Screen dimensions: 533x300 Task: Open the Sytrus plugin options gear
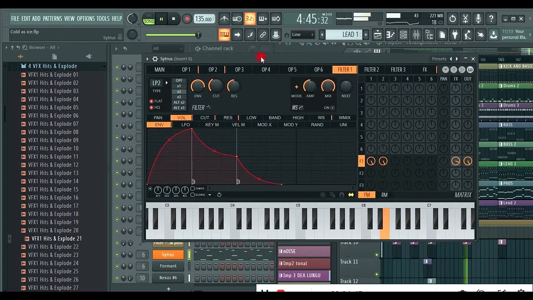(x=155, y=59)
